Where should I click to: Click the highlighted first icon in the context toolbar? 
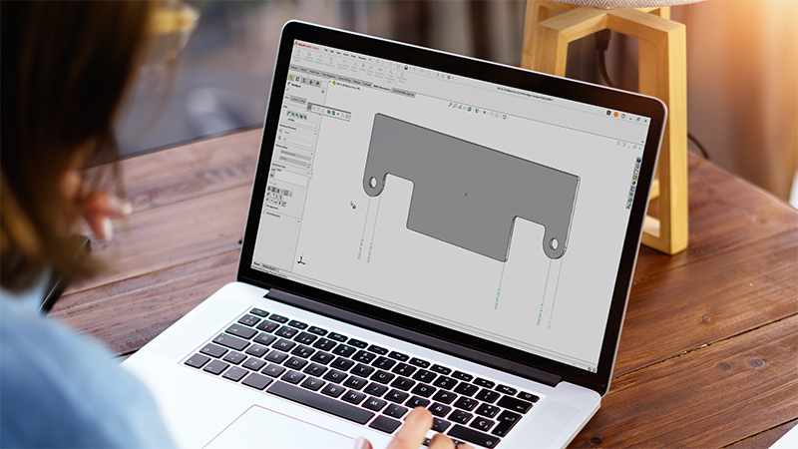coord(309,107)
